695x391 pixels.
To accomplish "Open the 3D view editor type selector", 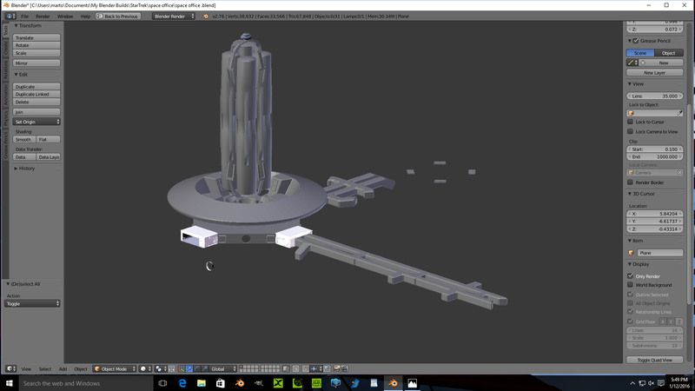I will point(11,368).
